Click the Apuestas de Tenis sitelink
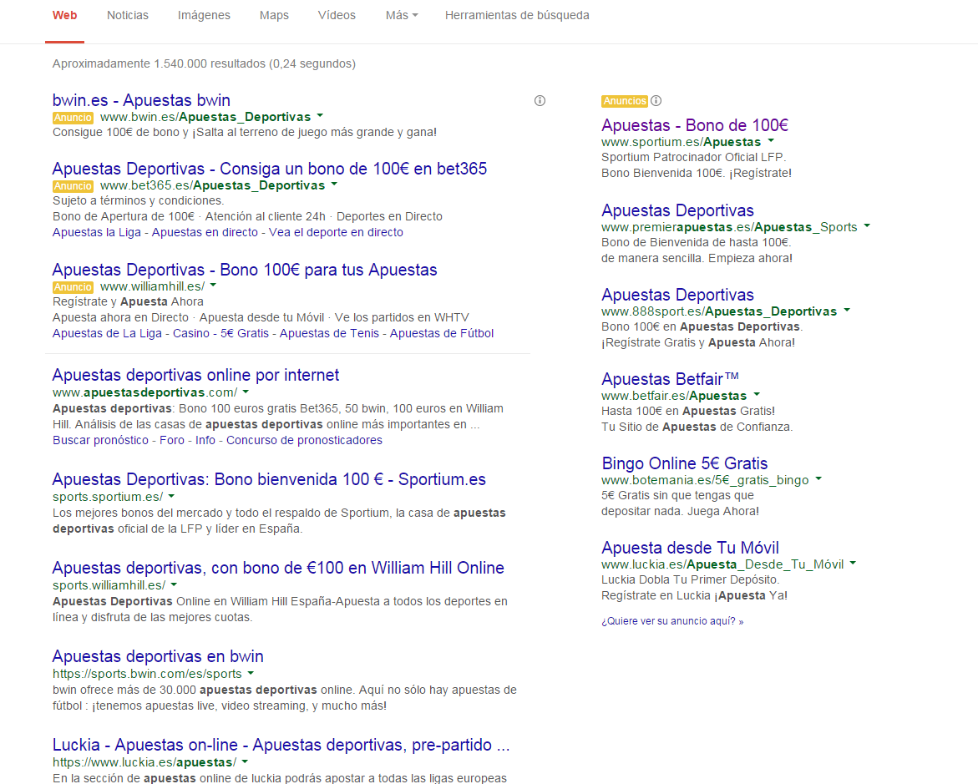Viewport: 978px width, 784px height. (329, 333)
